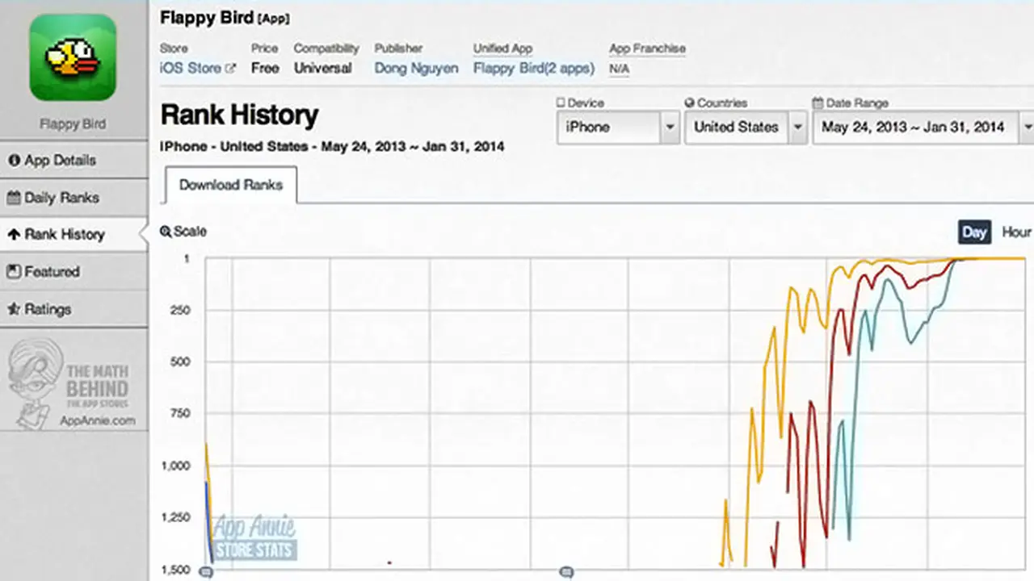Click the Countries globe icon
This screenshot has height=581, width=1034.
click(x=690, y=103)
